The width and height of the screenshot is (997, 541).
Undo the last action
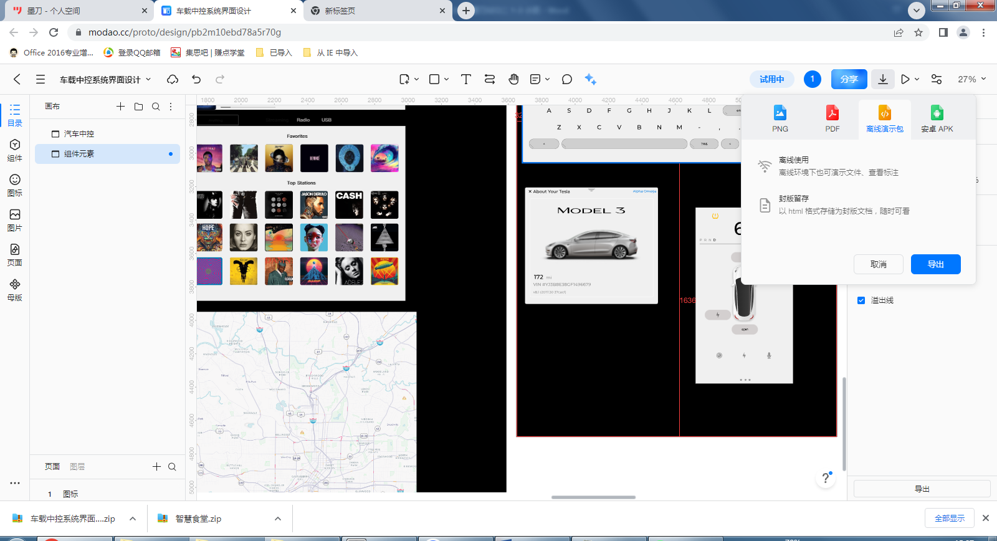[x=196, y=79]
